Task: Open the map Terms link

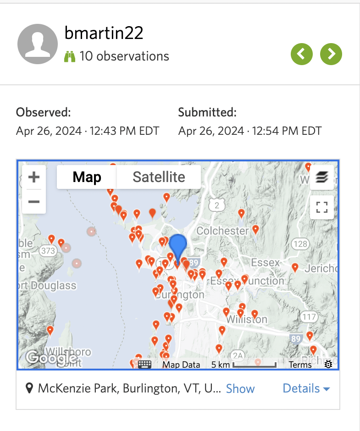Action: [x=300, y=365]
